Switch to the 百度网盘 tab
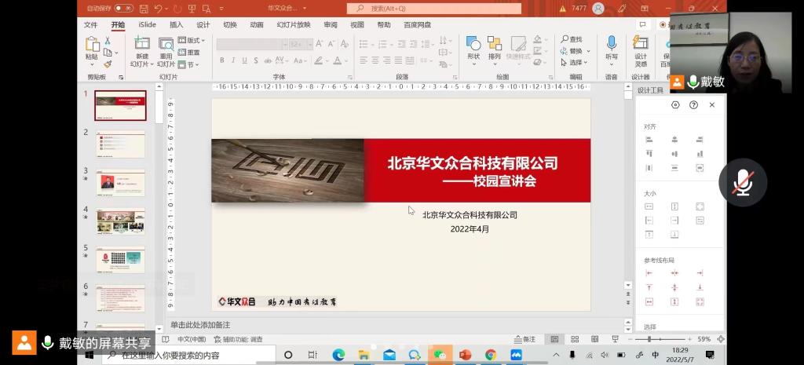The height and width of the screenshot is (365, 804). [x=418, y=24]
